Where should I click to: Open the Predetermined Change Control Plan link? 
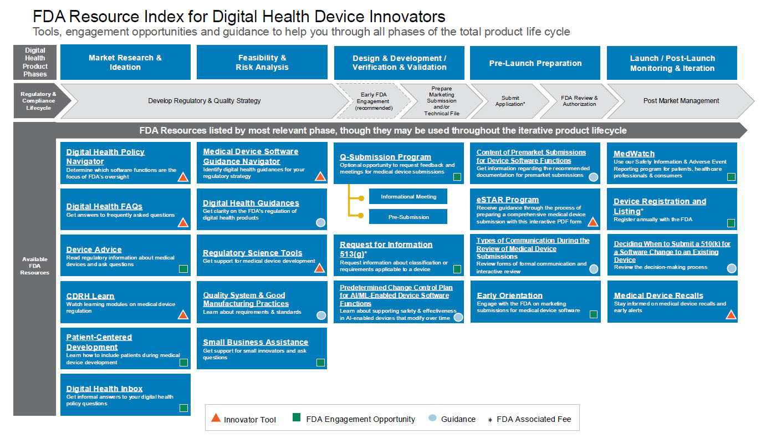[396, 296]
